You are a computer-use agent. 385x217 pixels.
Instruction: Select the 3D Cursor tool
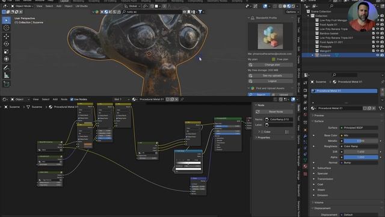pos(7,28)
